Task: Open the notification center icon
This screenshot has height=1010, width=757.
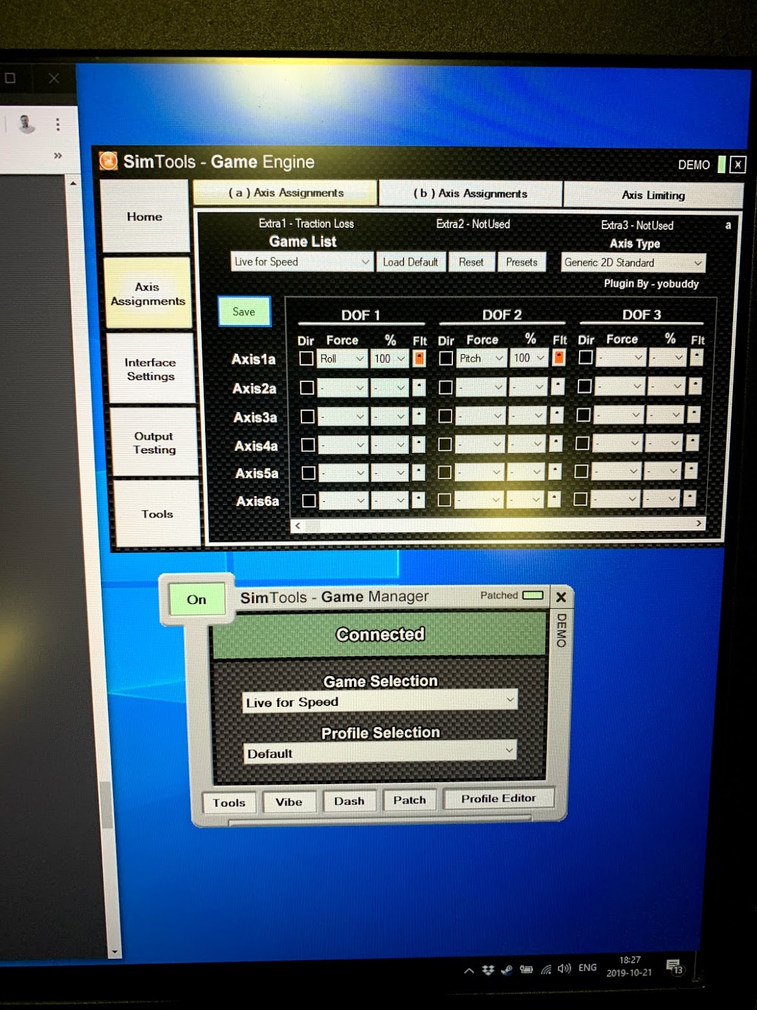Action: pos(674,967)
